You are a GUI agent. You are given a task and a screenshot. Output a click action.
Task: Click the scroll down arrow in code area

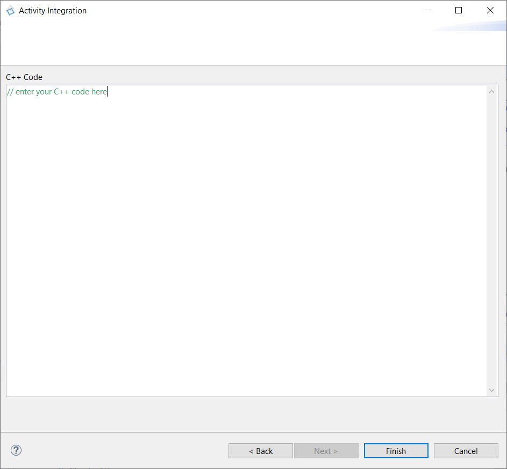[x=491, y=390]
